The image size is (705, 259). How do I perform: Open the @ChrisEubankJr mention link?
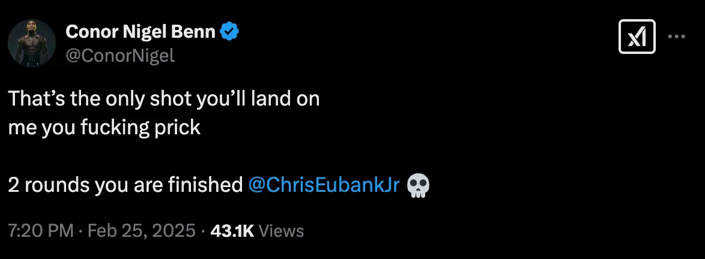click(x=324, y=185)
